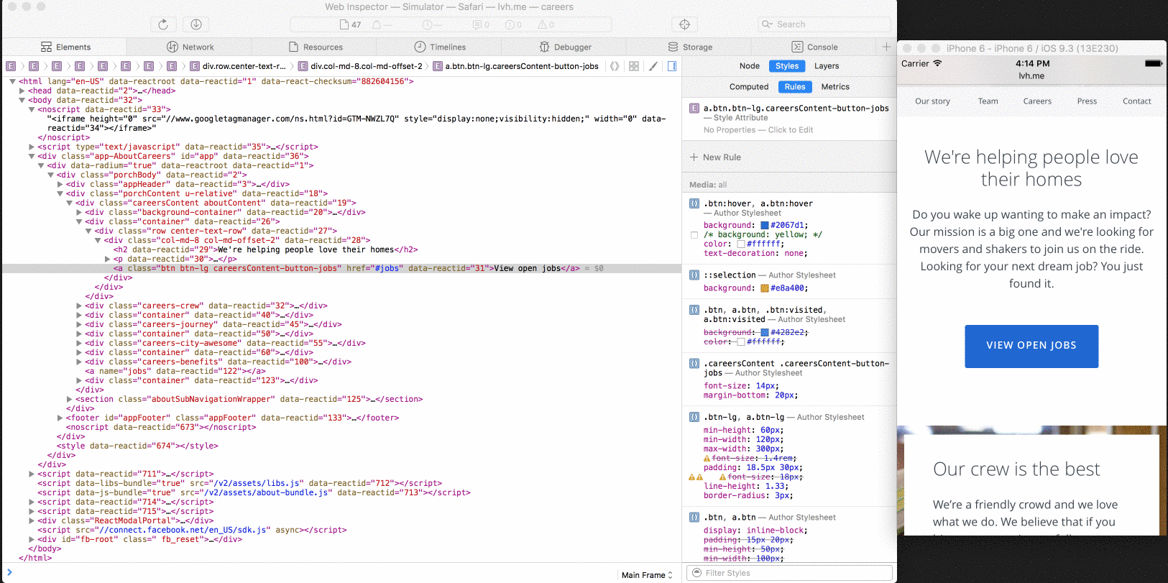The width and height of the screenshot is (1168, 583).
Task: Open the Storage tab
Action: tap(690, 47)
